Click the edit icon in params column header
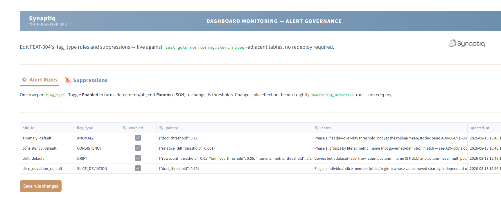This screenshot has width=501, height=198. (x=161, y=128)
